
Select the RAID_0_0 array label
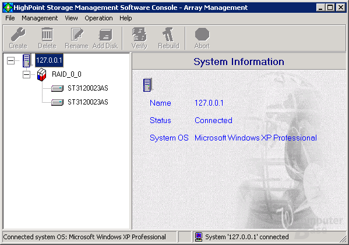pos(66,74)
